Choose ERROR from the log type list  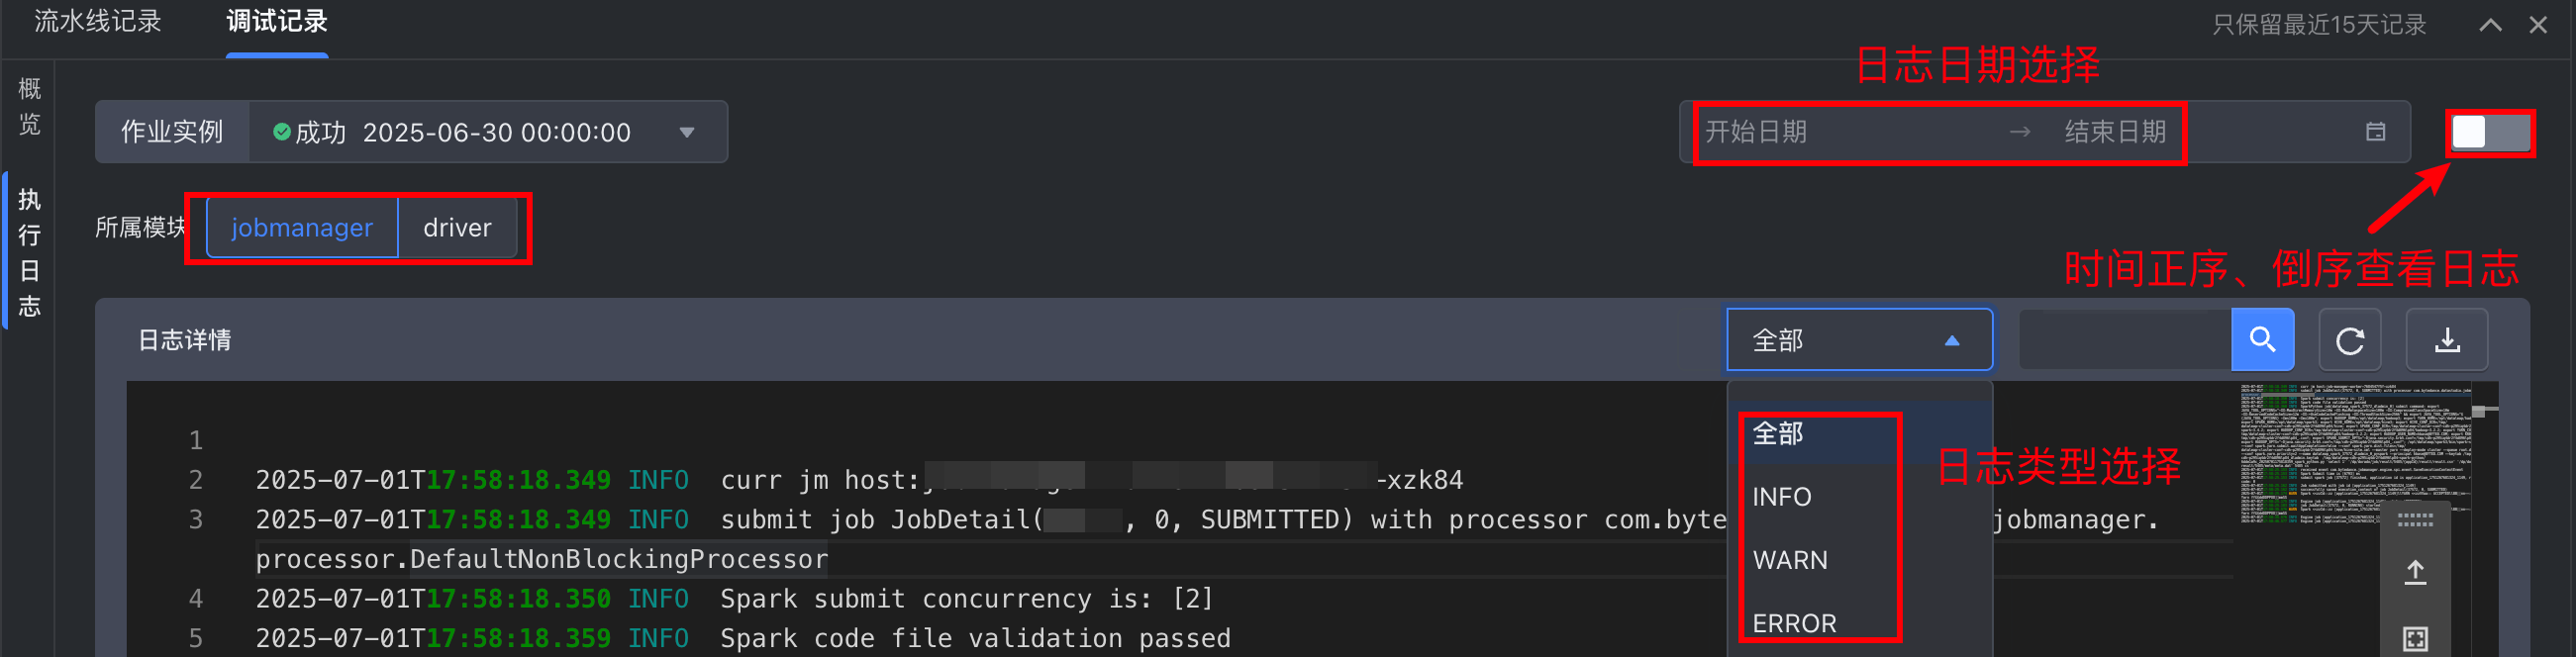(1794, 623)
